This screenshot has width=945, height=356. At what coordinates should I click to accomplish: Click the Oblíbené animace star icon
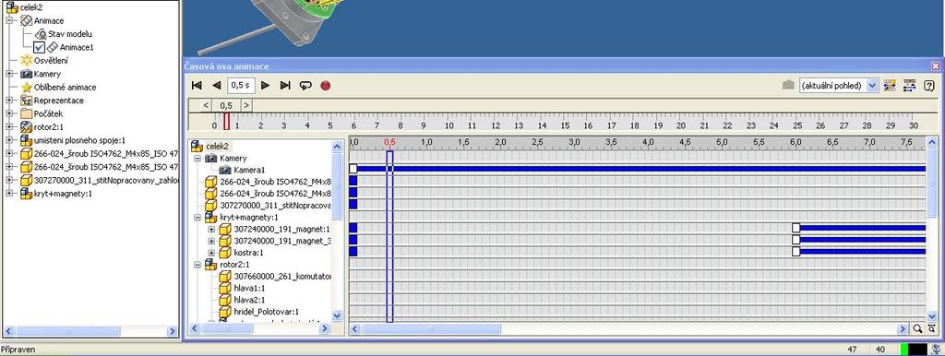tap(26, 87)
